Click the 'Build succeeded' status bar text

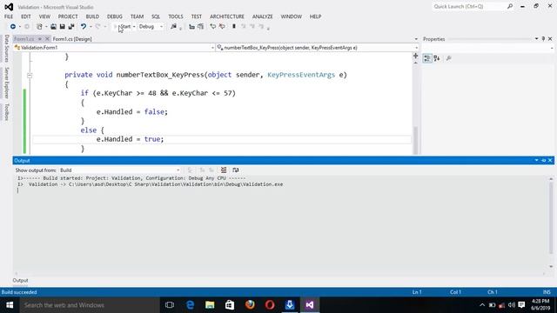coord(19,292)
